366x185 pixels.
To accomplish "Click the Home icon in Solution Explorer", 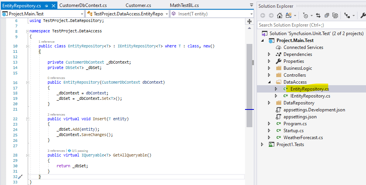I will pyautogui.click(x=280, y=15).
